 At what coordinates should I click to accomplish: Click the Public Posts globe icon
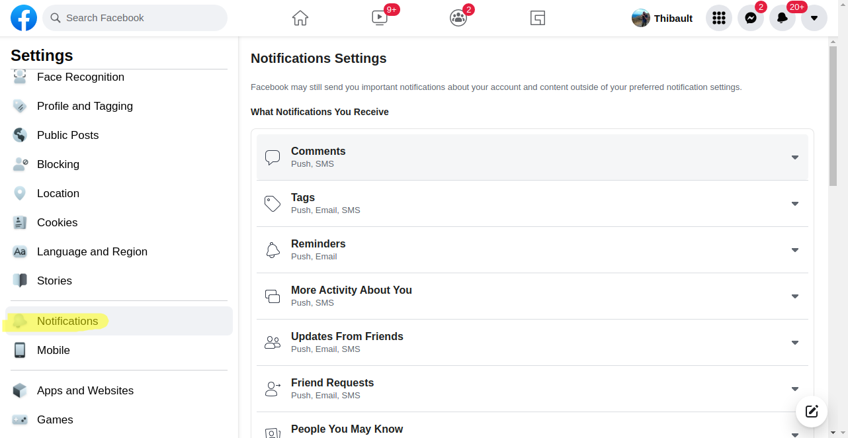coord(20,135)
